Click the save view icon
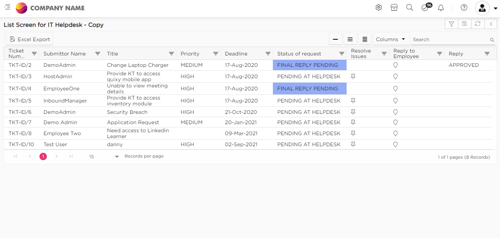The image size is (500, 238). pyautogui.click(x=465, y=24)
